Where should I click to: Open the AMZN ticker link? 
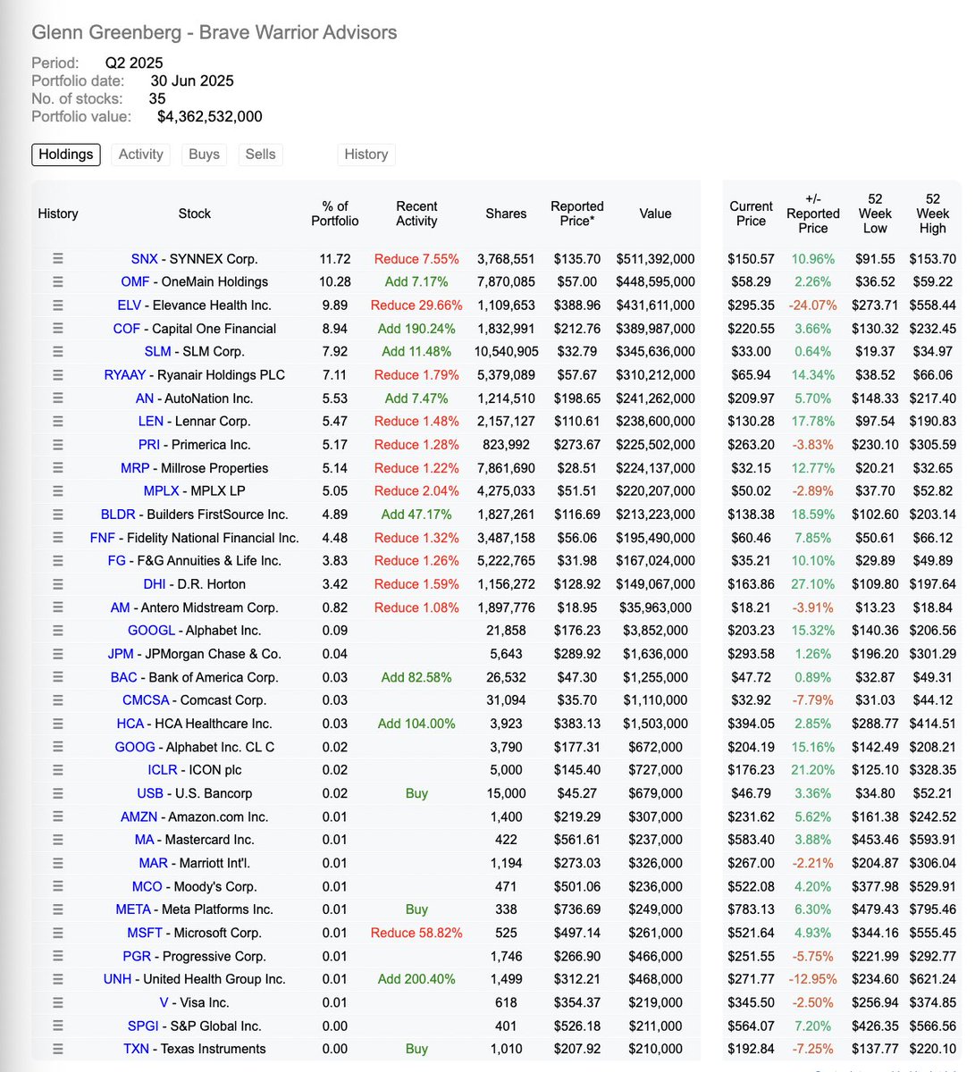point(139,817)
